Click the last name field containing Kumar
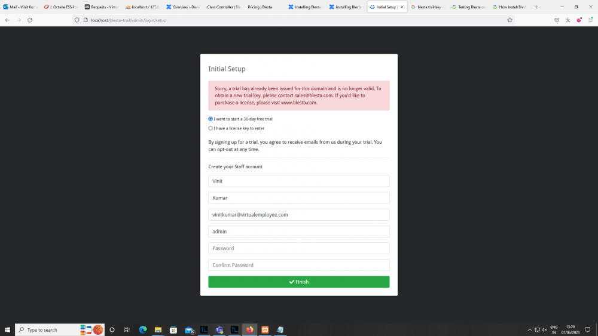The width and height of the screenshot is (598, 336). pyautogui.click(x=298, y=198)
